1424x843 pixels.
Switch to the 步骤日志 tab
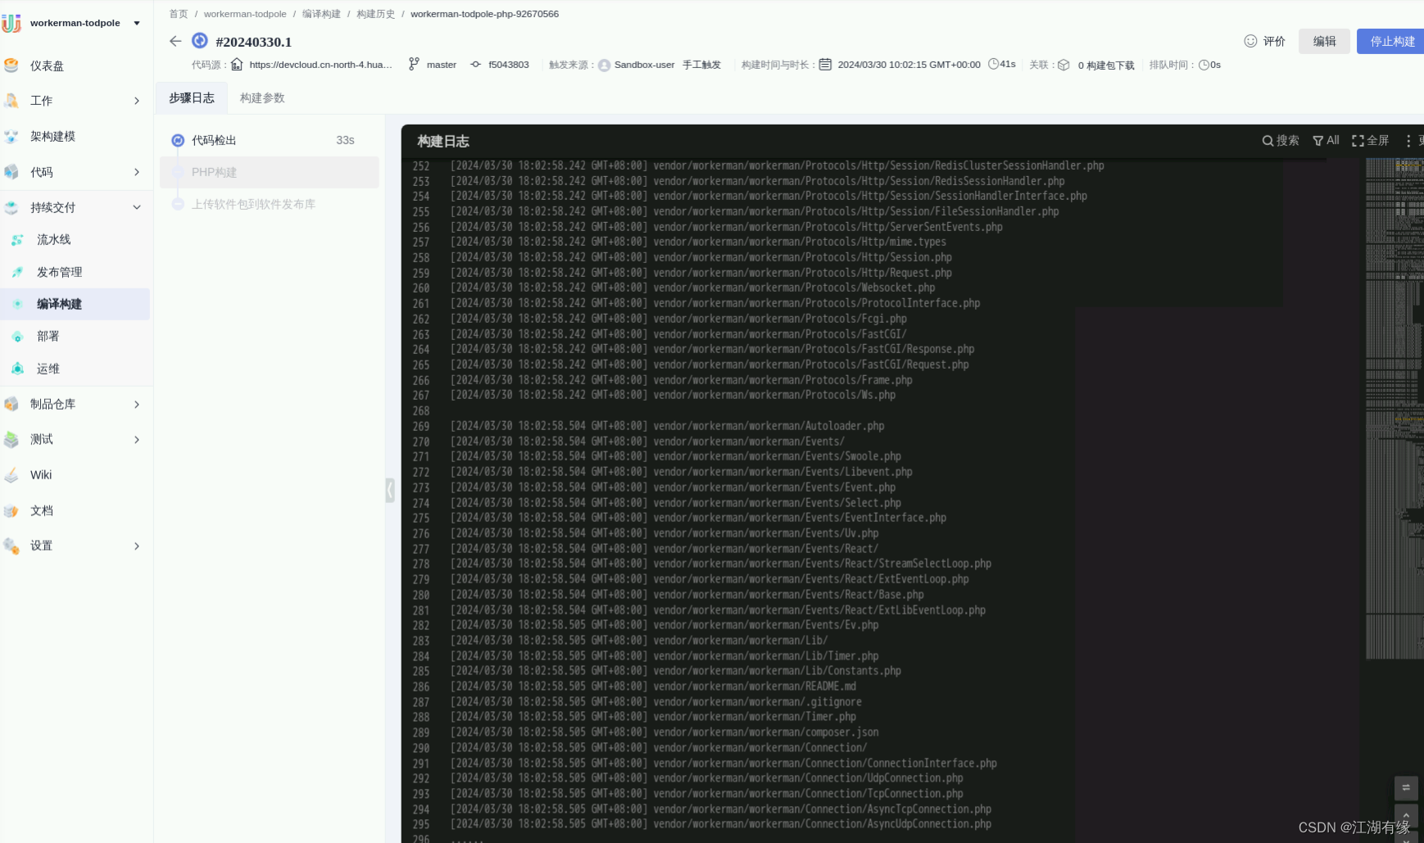(x=192, y=97)
